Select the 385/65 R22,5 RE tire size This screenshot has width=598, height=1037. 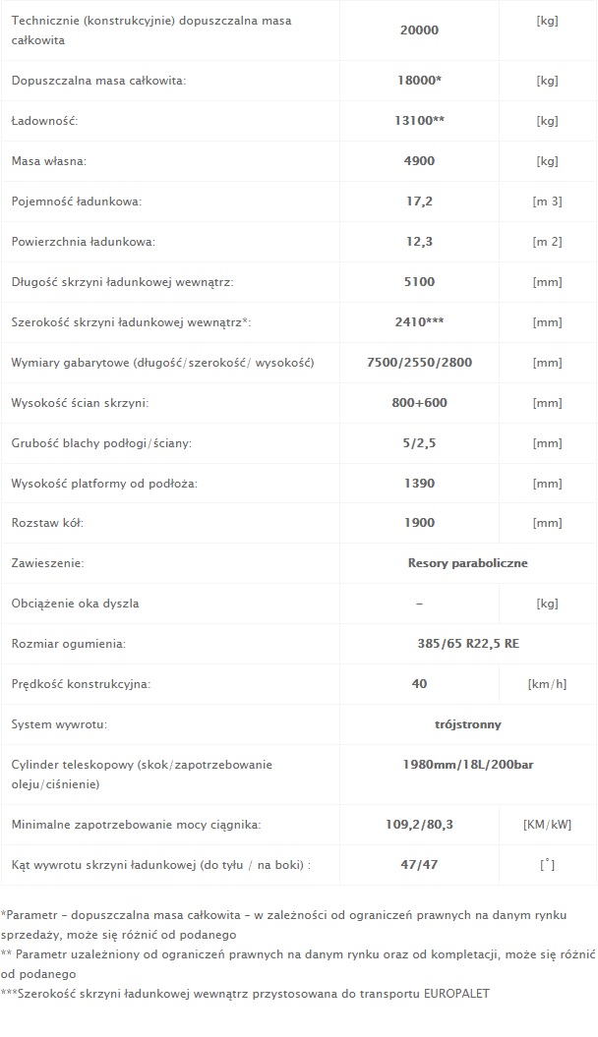(x=468, y=644)
